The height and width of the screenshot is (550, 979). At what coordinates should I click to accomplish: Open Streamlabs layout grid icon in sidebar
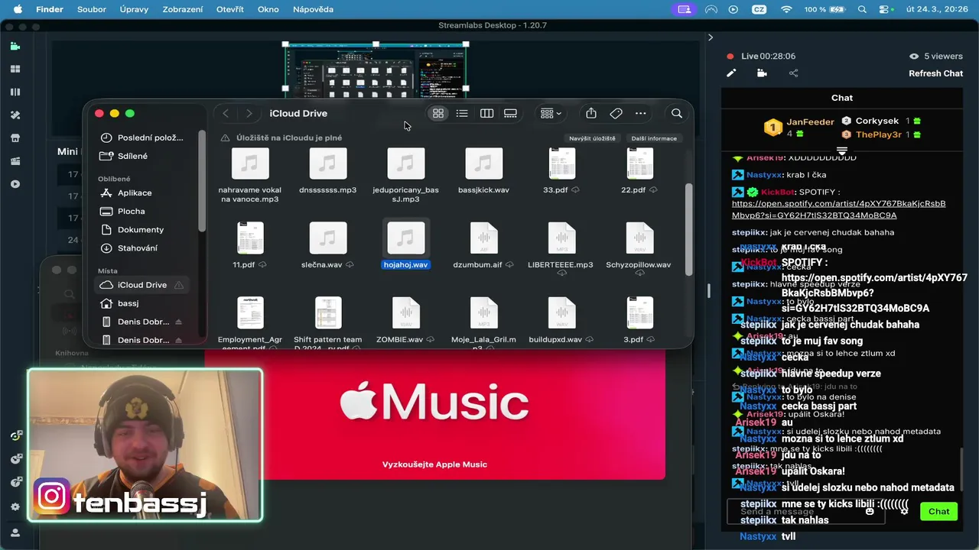coord(15,69)
